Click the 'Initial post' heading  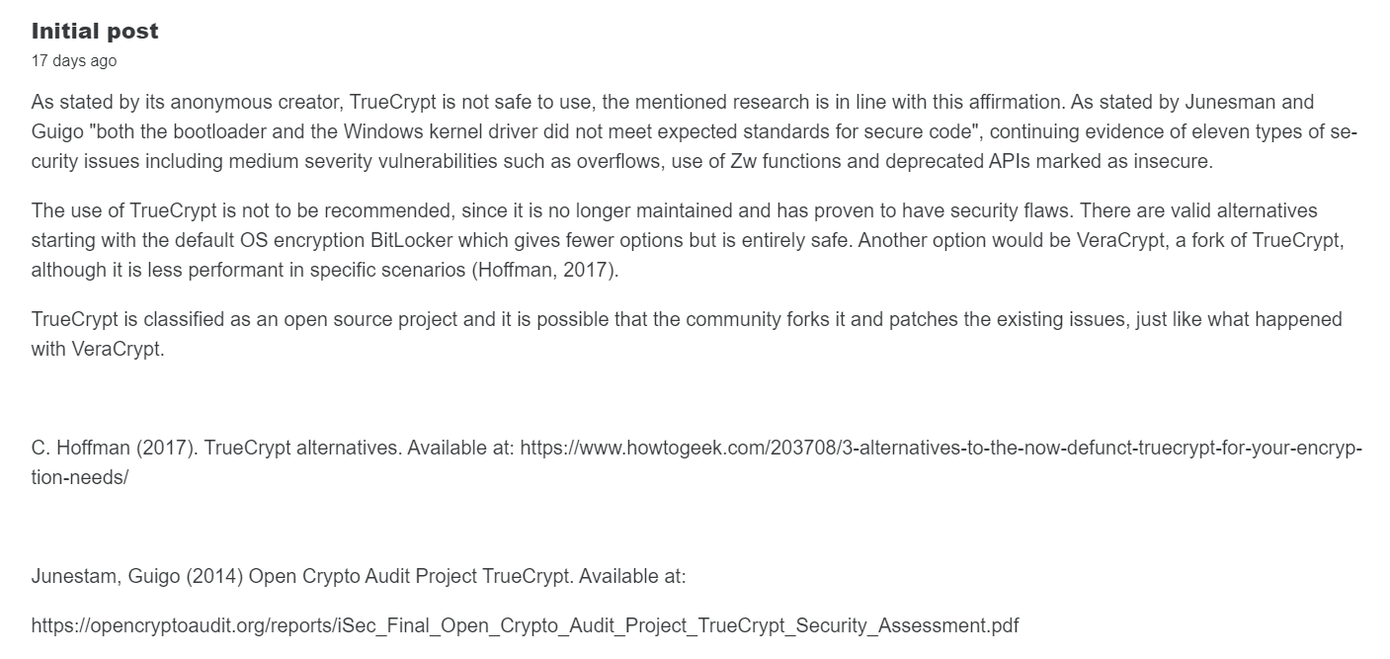pyautogui.click(x=95, y=32)
